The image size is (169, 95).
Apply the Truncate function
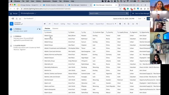click(76, 24)
